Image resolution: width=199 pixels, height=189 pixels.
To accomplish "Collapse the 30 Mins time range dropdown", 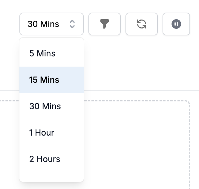I will pos(51,24).
